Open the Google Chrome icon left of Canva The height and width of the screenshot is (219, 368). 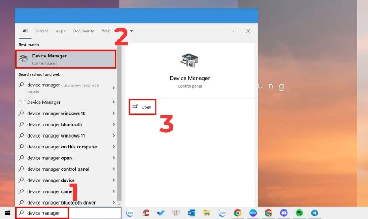coord(237,213)
